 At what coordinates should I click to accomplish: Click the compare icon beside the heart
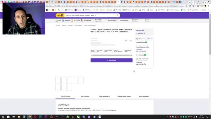pos(131,41)
